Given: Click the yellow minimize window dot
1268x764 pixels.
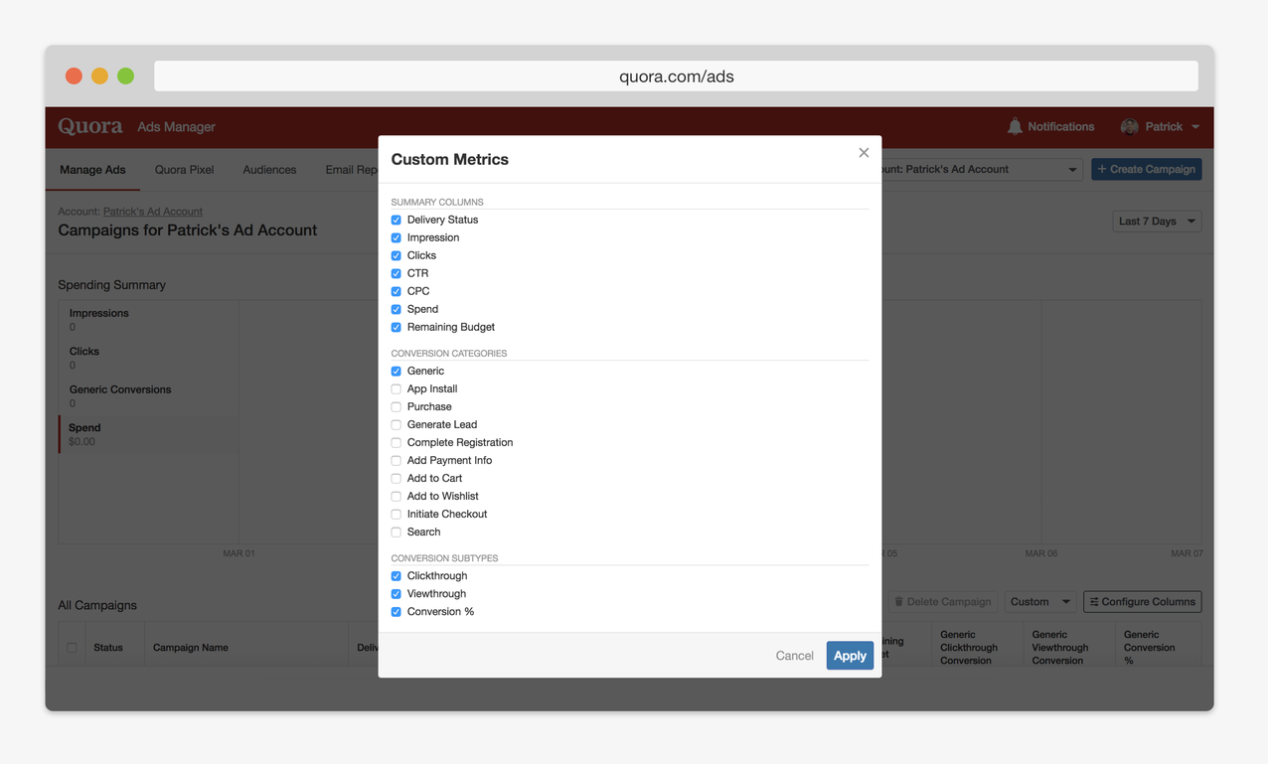Looking at the screenshot, I should (99, 76).
